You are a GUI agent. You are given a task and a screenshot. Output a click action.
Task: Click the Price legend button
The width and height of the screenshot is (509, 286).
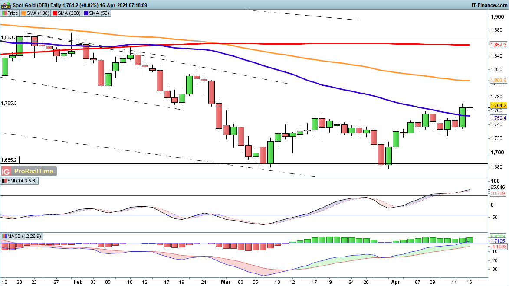[x=10, y=13]
